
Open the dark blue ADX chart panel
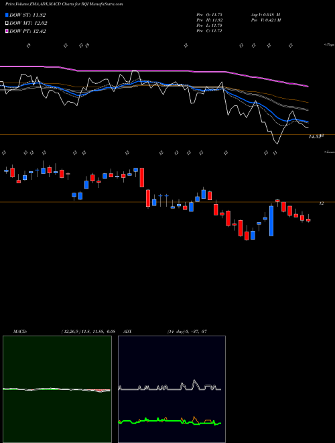172,389
